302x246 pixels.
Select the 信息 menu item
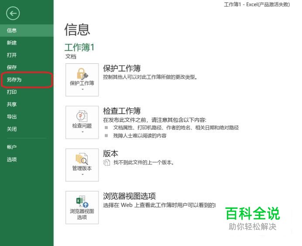(x=27, y=31)
